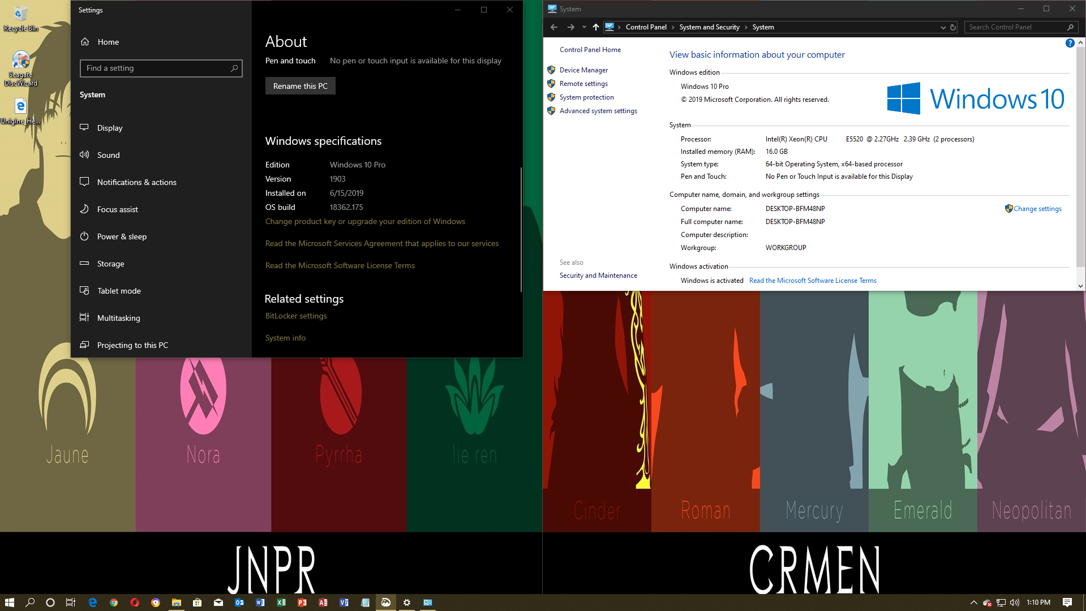Launch Outlook from taskbar
This screenshot has width=1086, height=611.
(x=239, y=603)
